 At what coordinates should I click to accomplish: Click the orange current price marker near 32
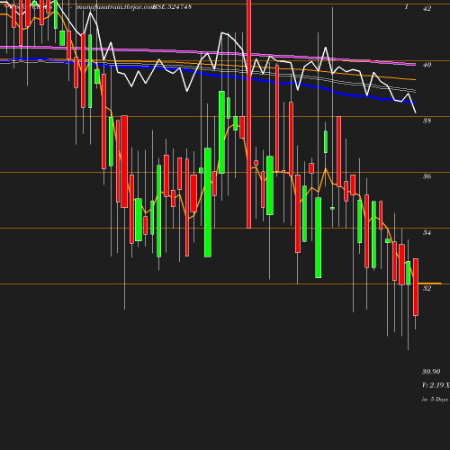[x=429, y=283]
